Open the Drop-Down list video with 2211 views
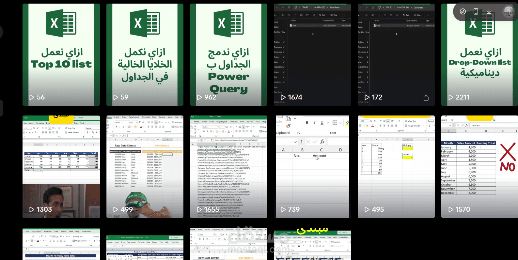This screenshot has height=260, width=518. click(479, 54)
